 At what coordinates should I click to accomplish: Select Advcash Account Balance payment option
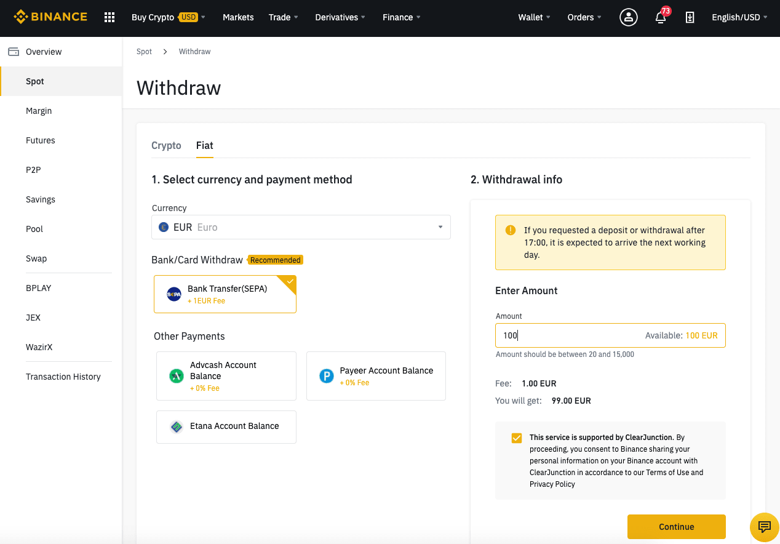pos(226,376)
